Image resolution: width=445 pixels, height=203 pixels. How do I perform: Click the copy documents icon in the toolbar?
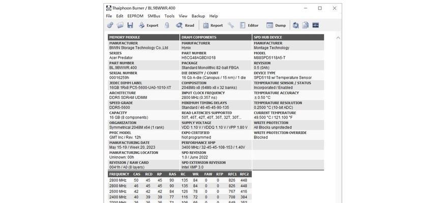click(305, 25)
